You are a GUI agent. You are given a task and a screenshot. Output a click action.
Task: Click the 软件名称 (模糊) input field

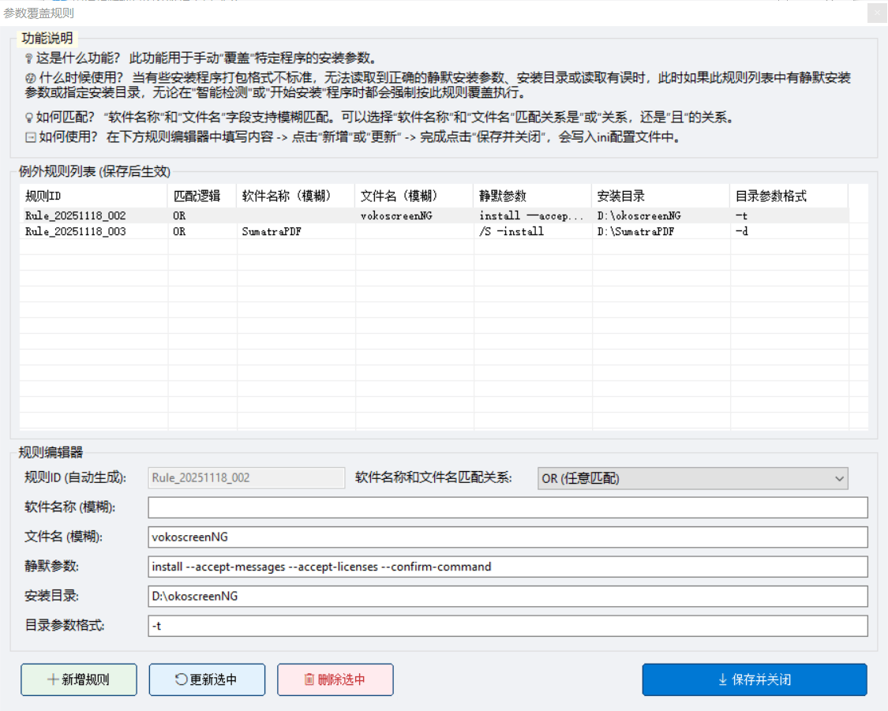click(505, 507)
